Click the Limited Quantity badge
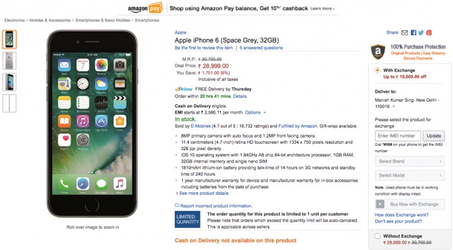Screen dimensions: 453x250 187,219
